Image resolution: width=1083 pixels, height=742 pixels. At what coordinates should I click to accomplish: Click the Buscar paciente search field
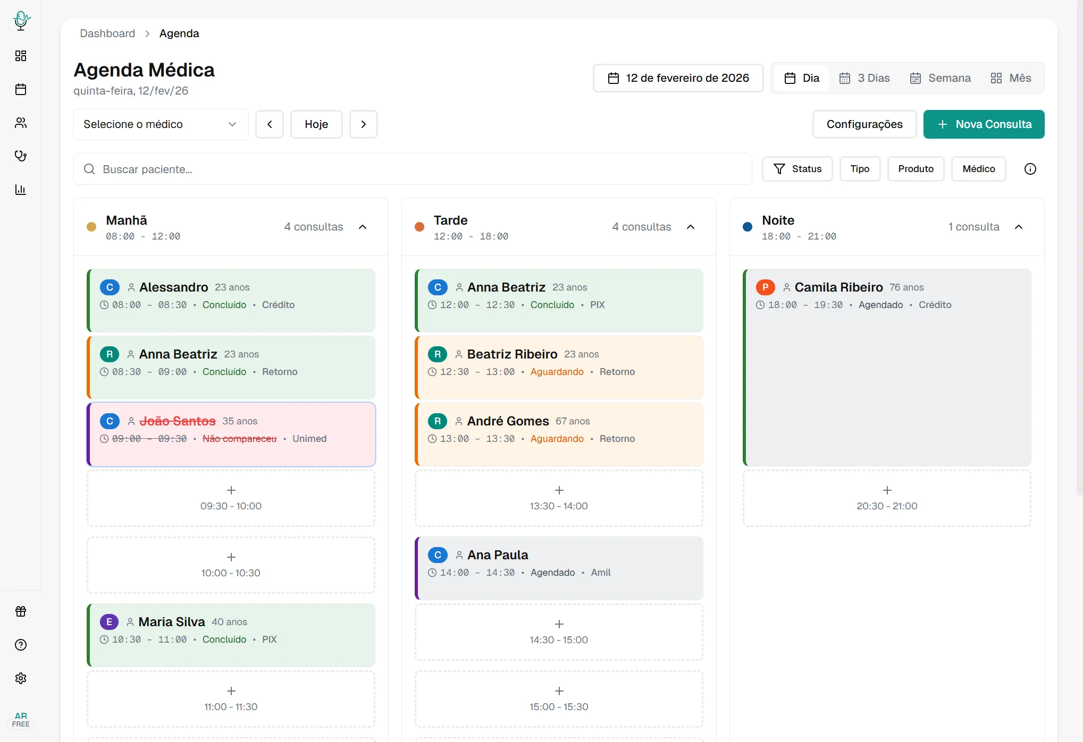tap(412, 169)
